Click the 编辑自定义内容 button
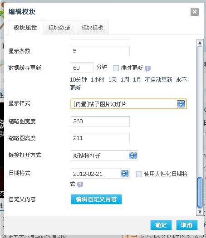 [x=96, y=199]
